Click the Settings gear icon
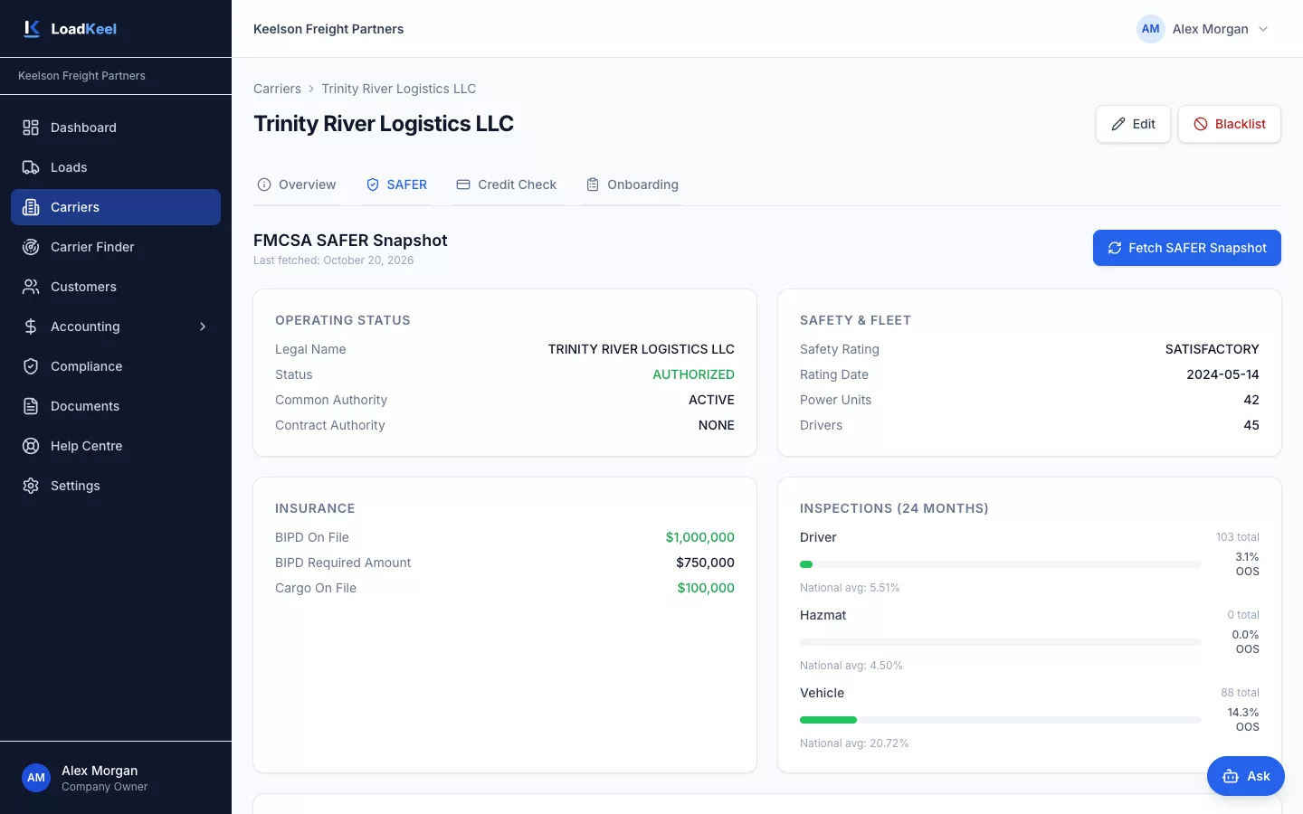Screen dimensions: 1303x814 pyautogui.click(x=31, y=486)
